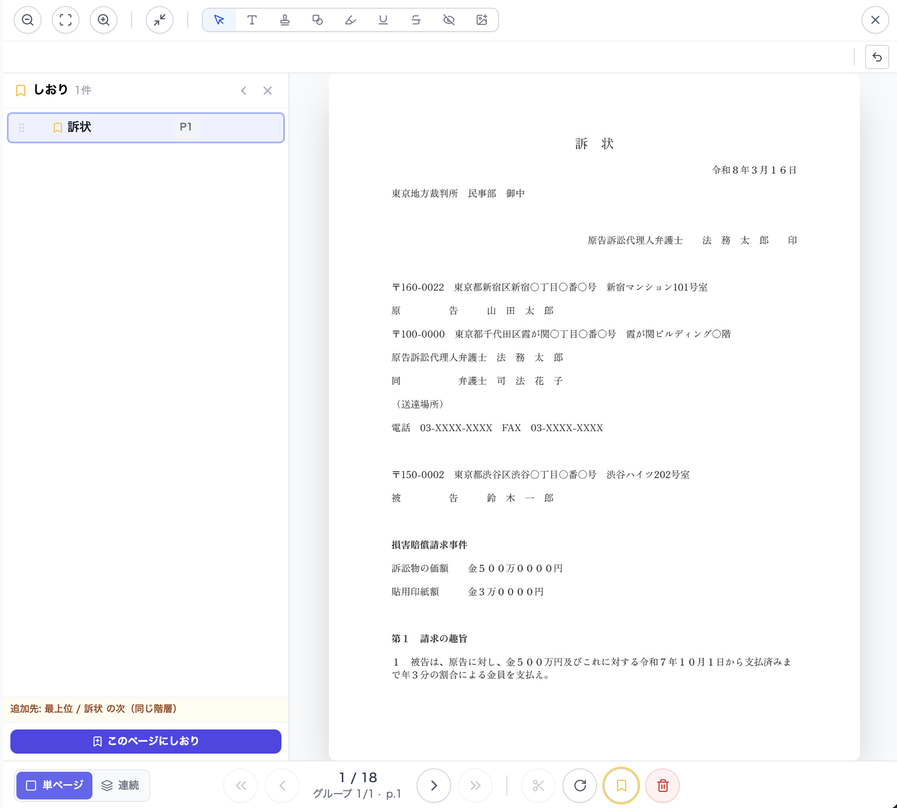897x808 pixels.
Task: Click the 電話 03-XXXX-XXXX line
Action: click(x=497, y=428)
